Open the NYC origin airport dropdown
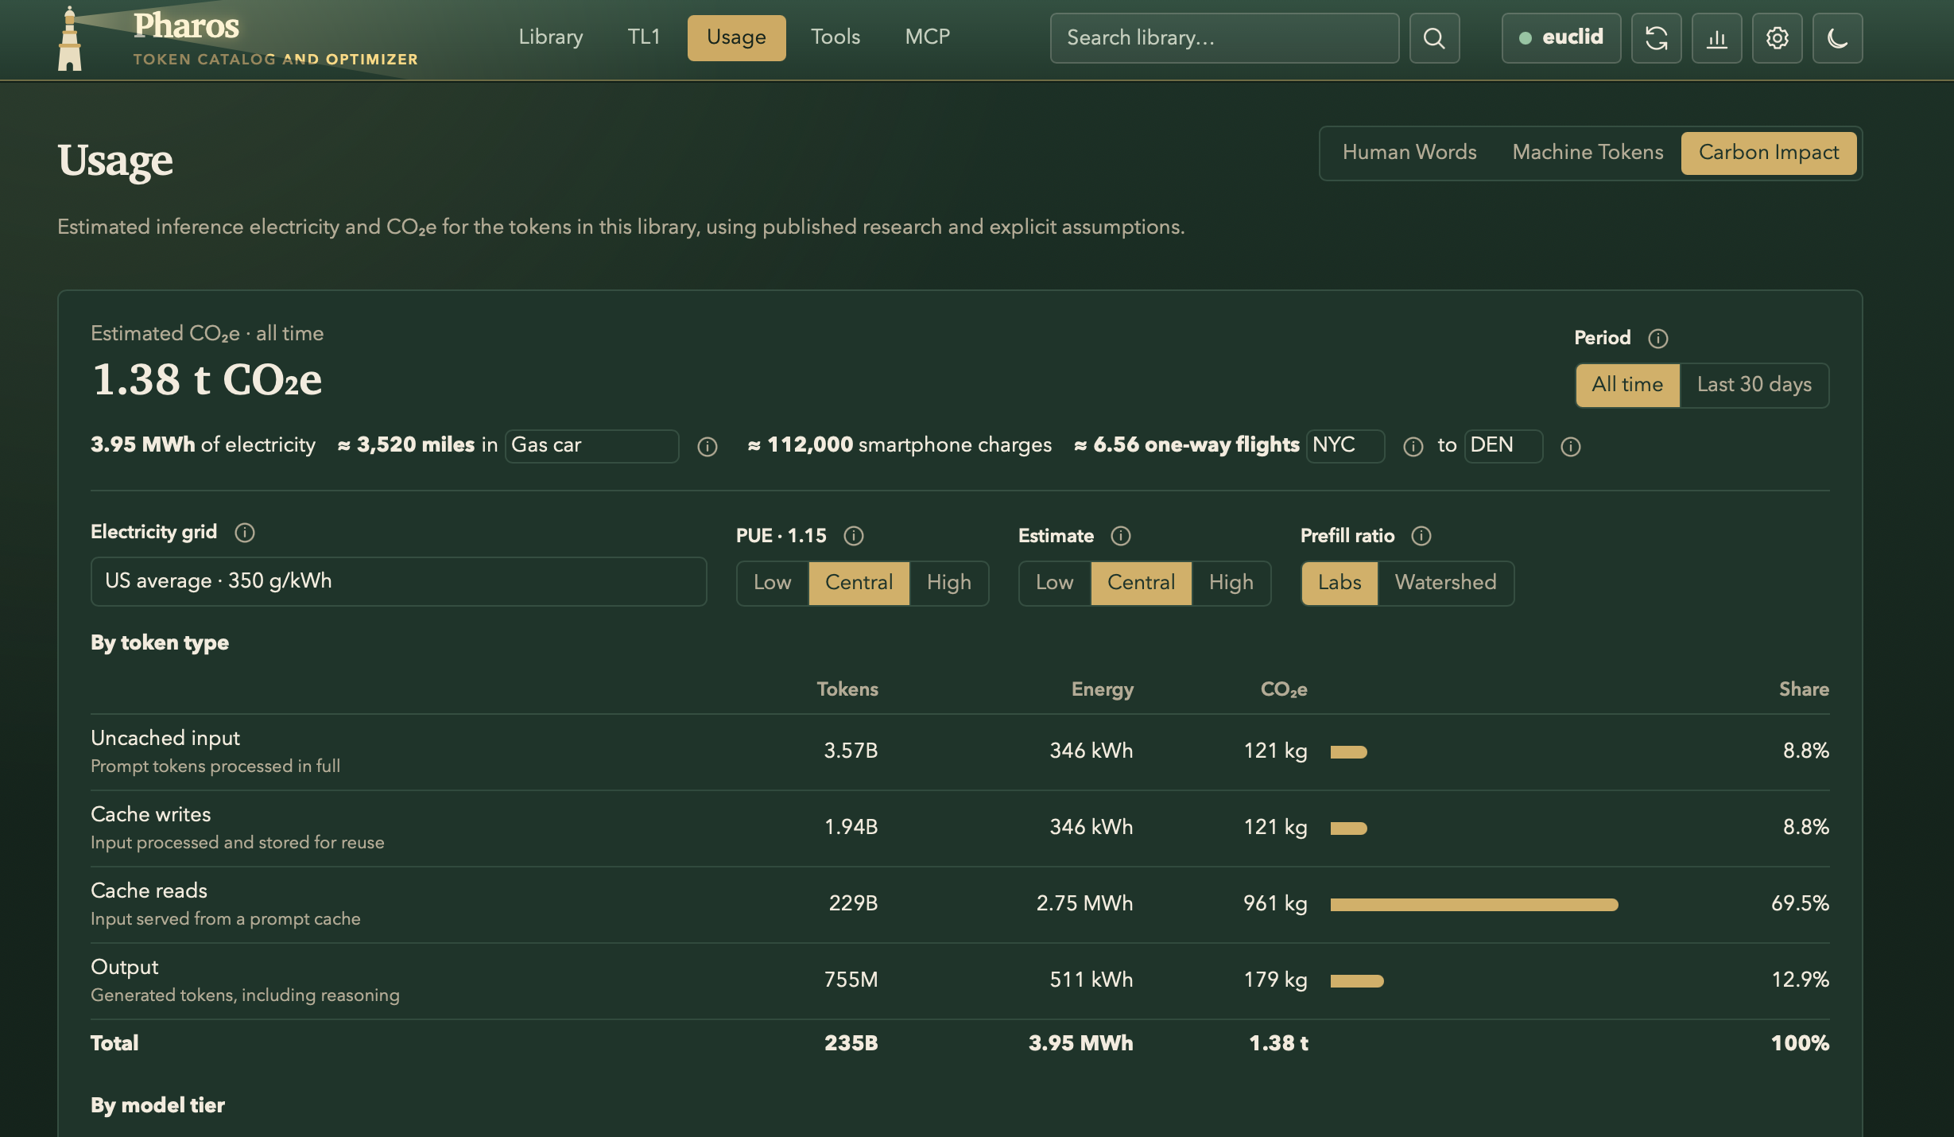Screen dimensions: 1954x1137 pyautogui.click(x=1345, y=445)
